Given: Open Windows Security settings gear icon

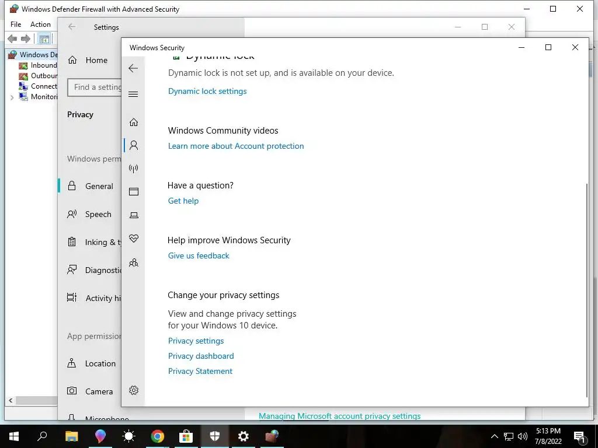Looking at the screenshot, I should [x=134, y=390].
